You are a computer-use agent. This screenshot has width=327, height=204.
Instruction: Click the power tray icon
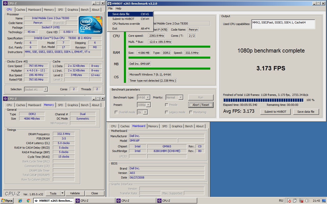295,201
